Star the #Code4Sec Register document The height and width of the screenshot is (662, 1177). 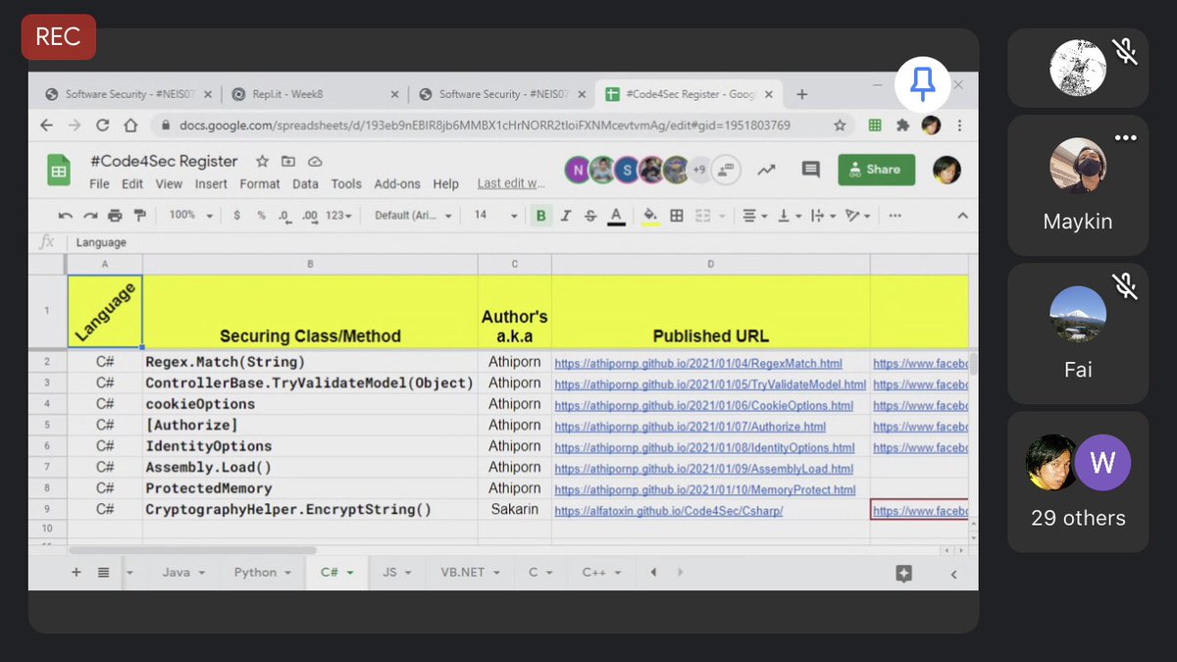pos(262,161)
